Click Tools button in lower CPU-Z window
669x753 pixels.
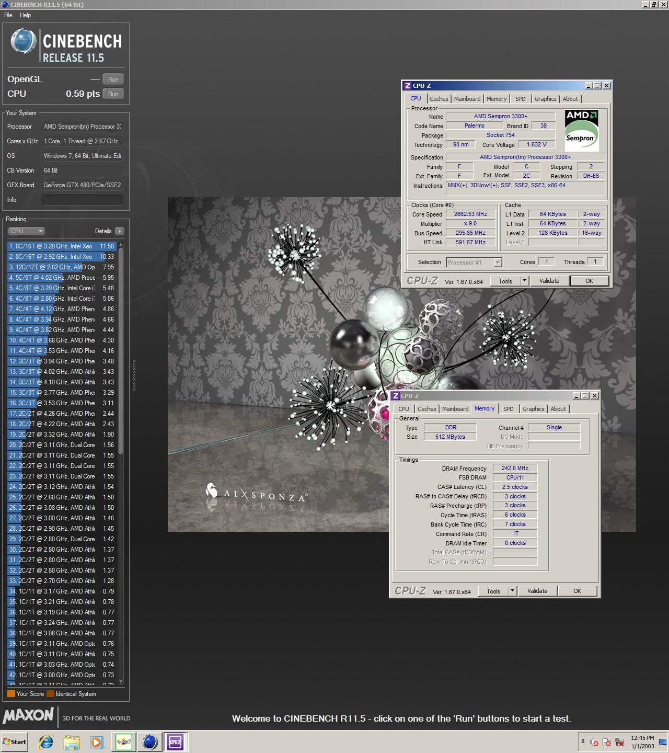[493, 591]
